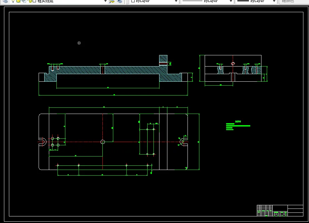Screen dimensions: 309x223
Task: Expand the color control ByLayer dropdown
Action: 176,1
